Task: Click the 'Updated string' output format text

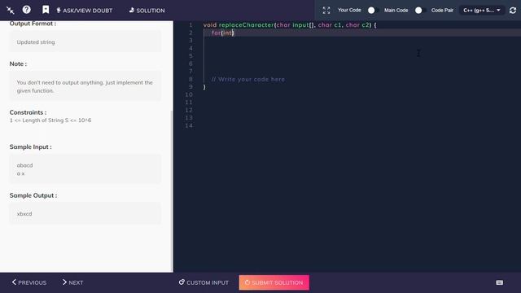Action: coord(36,42)
